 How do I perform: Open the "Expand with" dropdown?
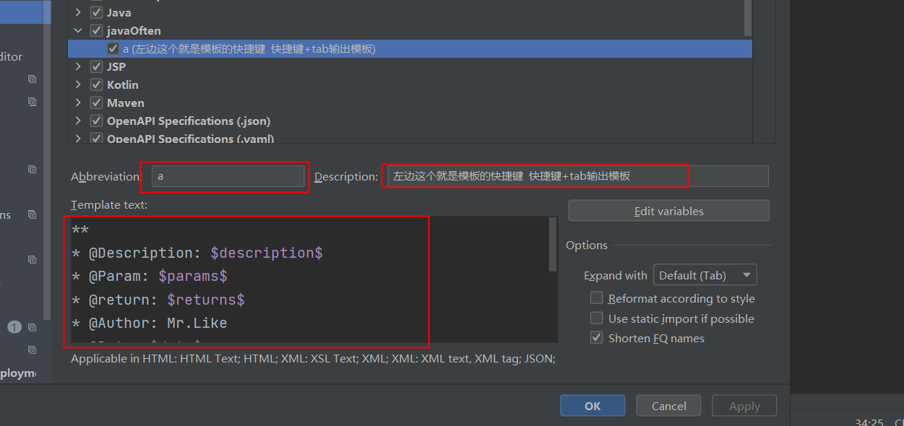tap(705, 274)
